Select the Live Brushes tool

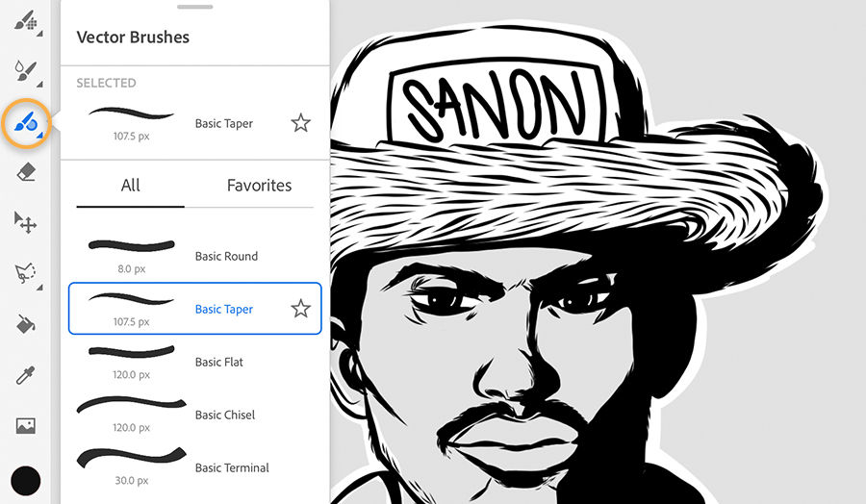pyautogui.click(x=25, y=70)
